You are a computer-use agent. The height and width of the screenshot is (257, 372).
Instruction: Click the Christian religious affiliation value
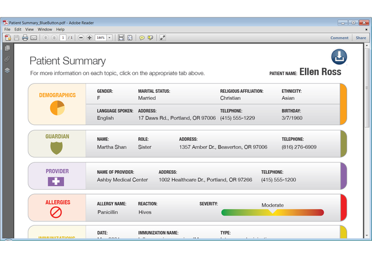pos(230,98)
